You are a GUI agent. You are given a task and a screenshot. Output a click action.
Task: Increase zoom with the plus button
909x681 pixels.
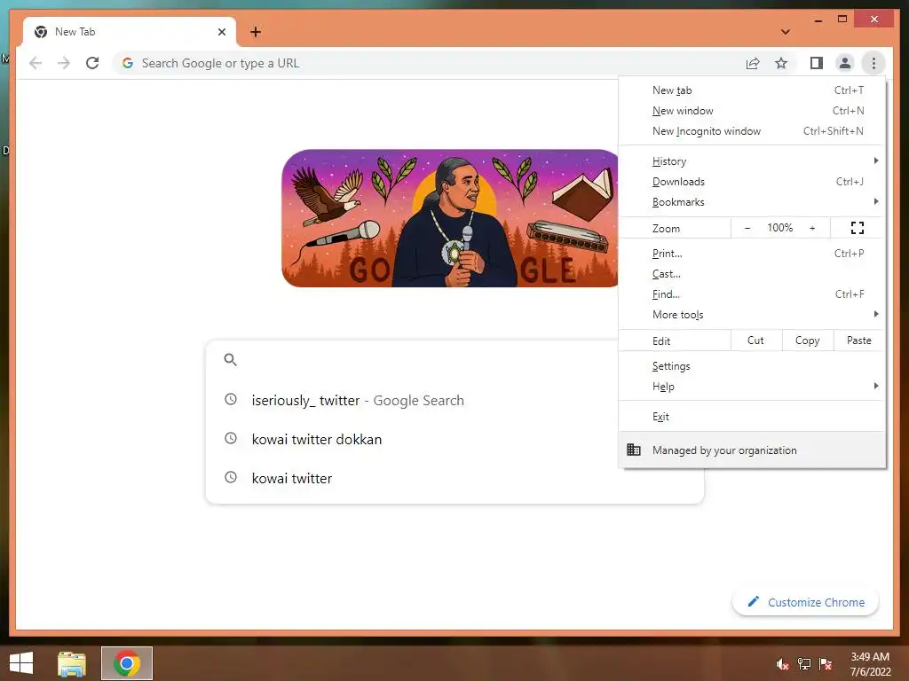pyautogui.click(x=812, y=228)
